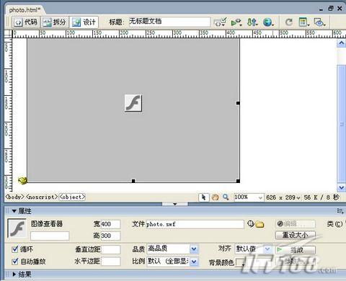Screen dimensions: 346x281
Task: Click the Flash name input field
Action: (50, 236)
